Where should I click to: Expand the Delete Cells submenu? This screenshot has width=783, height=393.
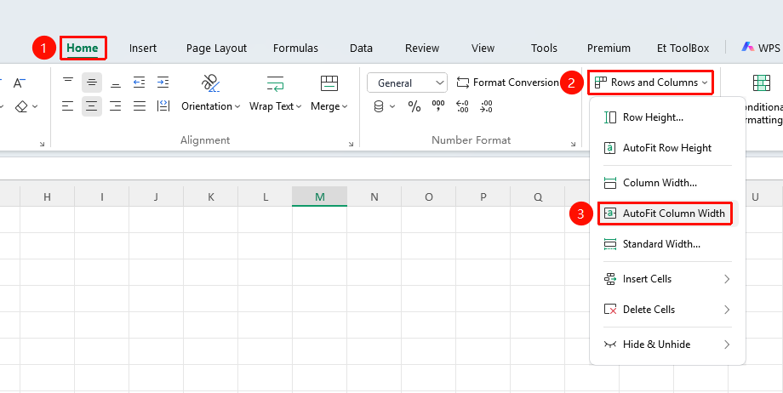click(x=667, y=309)
